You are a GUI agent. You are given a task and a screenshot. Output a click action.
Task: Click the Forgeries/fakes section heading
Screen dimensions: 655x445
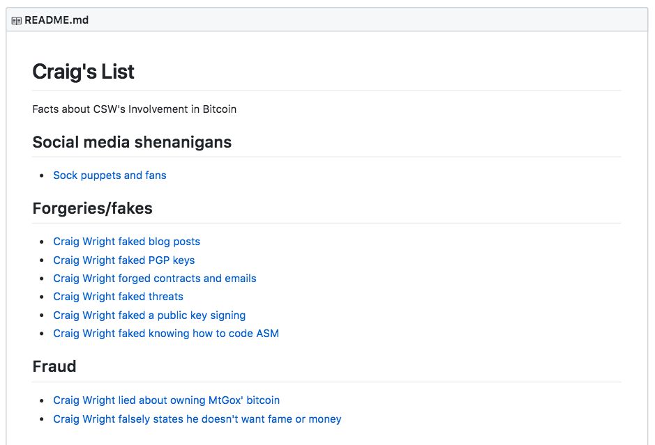click(92, 208)
